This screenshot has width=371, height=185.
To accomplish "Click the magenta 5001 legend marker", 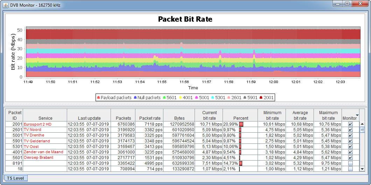I will point(197,98).
